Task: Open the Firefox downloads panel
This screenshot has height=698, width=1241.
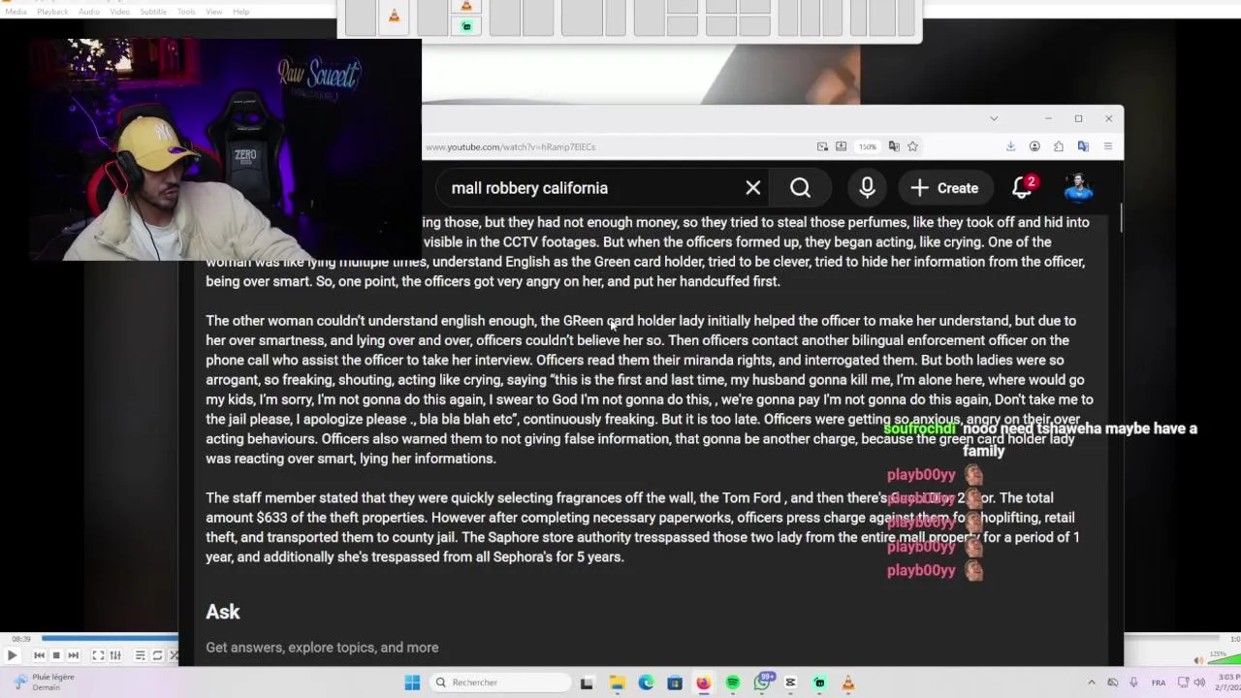Action: point(1010,146)
